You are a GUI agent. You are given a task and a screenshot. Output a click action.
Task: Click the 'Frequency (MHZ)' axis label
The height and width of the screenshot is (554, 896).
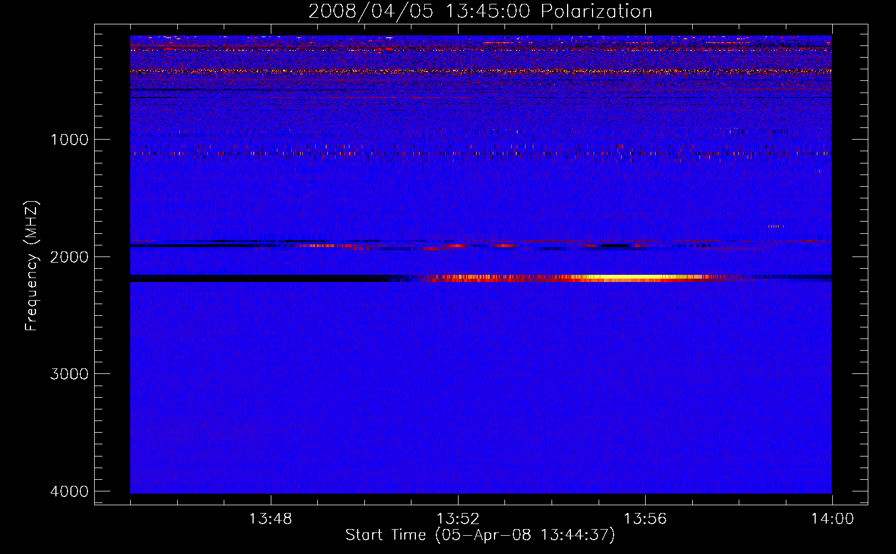click(32, 266)
